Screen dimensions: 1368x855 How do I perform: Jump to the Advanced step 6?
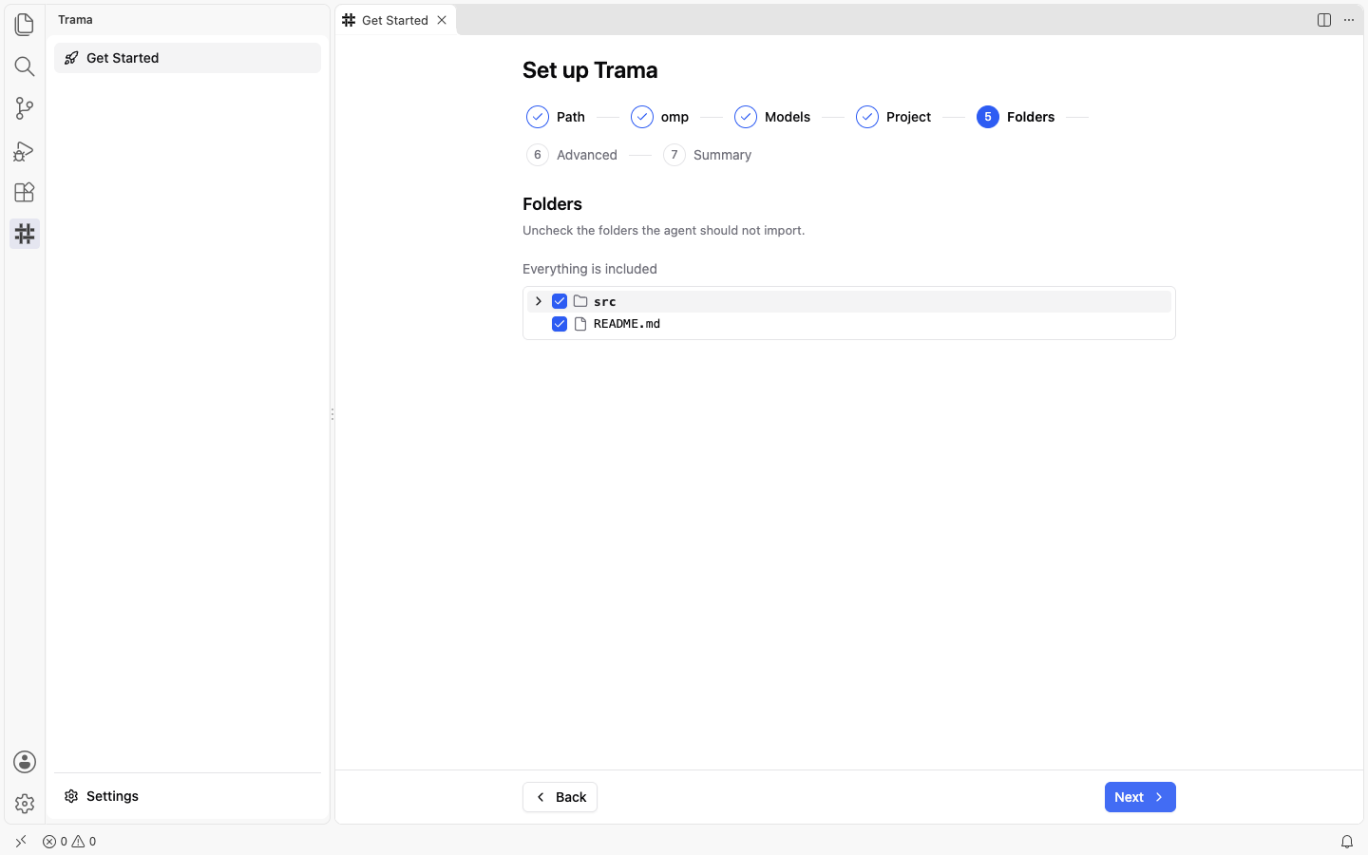point(572,155)
